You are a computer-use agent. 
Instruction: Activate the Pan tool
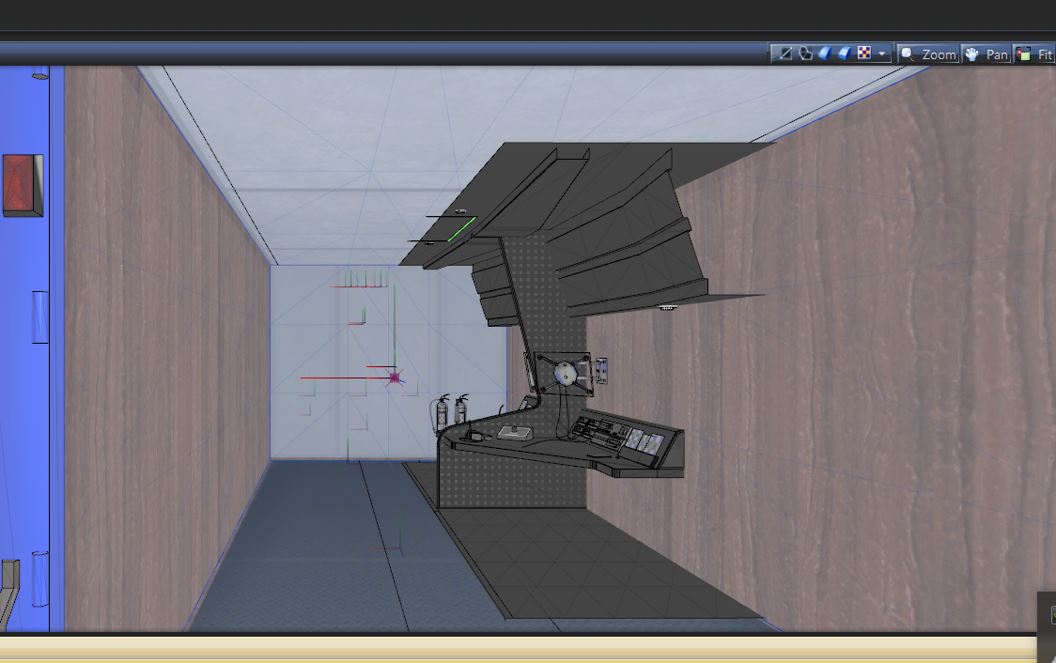tap(986, 54)
